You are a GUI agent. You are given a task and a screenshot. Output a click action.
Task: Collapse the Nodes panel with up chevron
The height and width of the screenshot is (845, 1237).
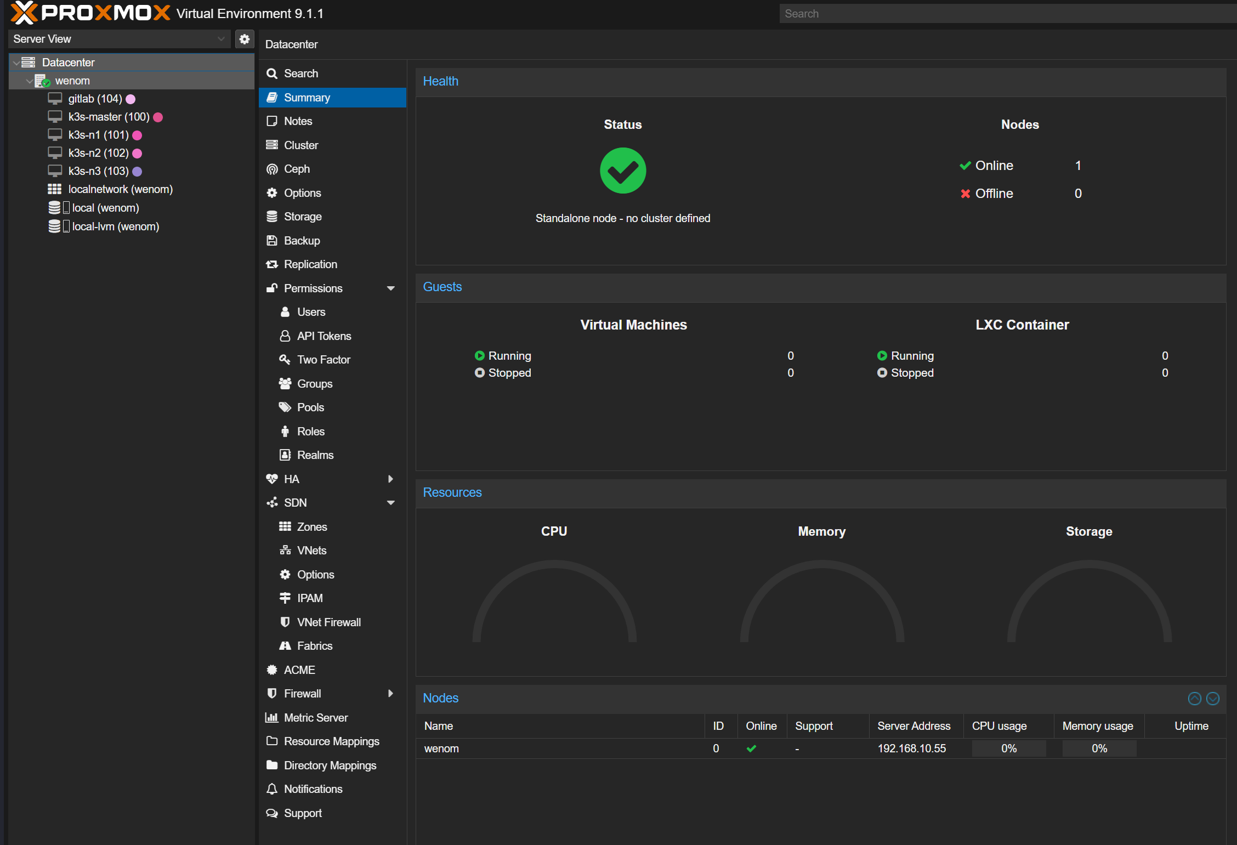click(1194, 698)
